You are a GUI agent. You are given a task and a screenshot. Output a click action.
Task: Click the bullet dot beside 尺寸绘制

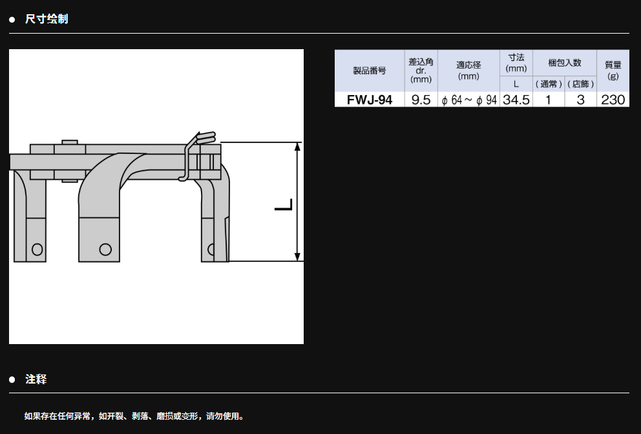pos(12,19)
